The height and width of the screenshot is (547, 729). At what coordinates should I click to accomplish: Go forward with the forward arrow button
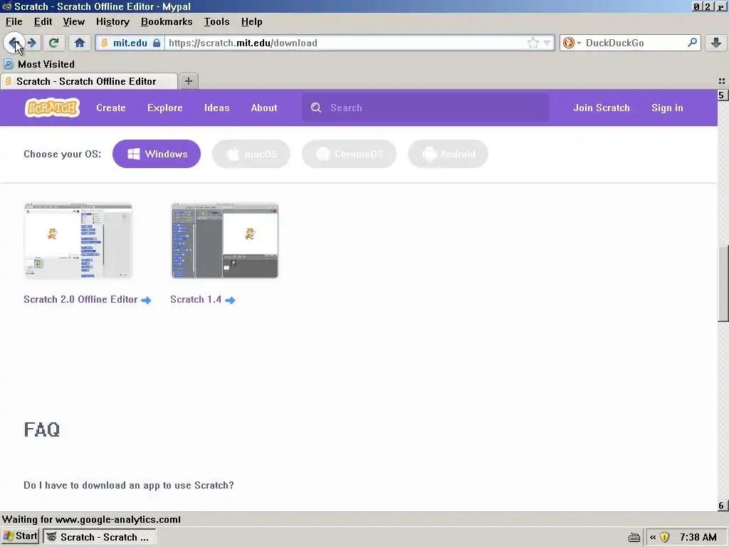pos(32,43)
